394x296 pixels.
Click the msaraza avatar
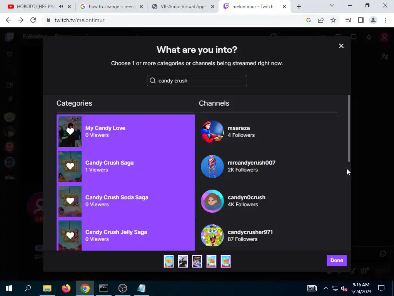[212, 132]
